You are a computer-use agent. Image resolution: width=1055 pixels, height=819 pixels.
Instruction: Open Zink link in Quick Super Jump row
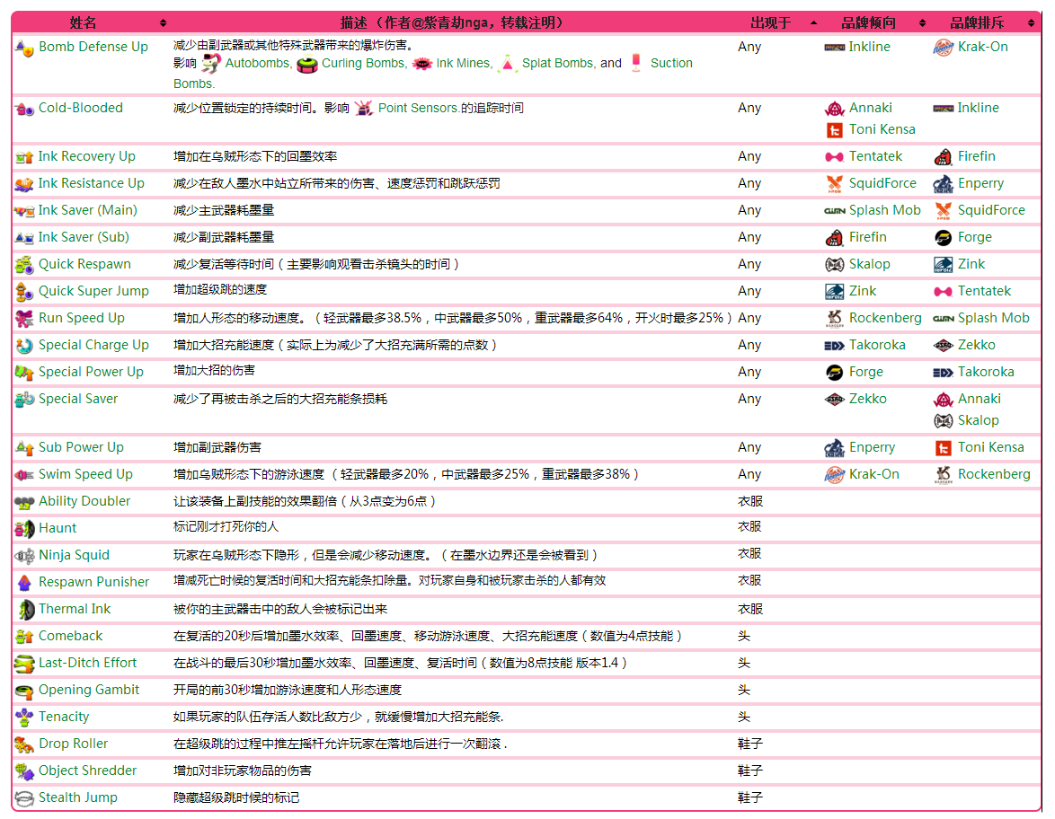[863, 291]
